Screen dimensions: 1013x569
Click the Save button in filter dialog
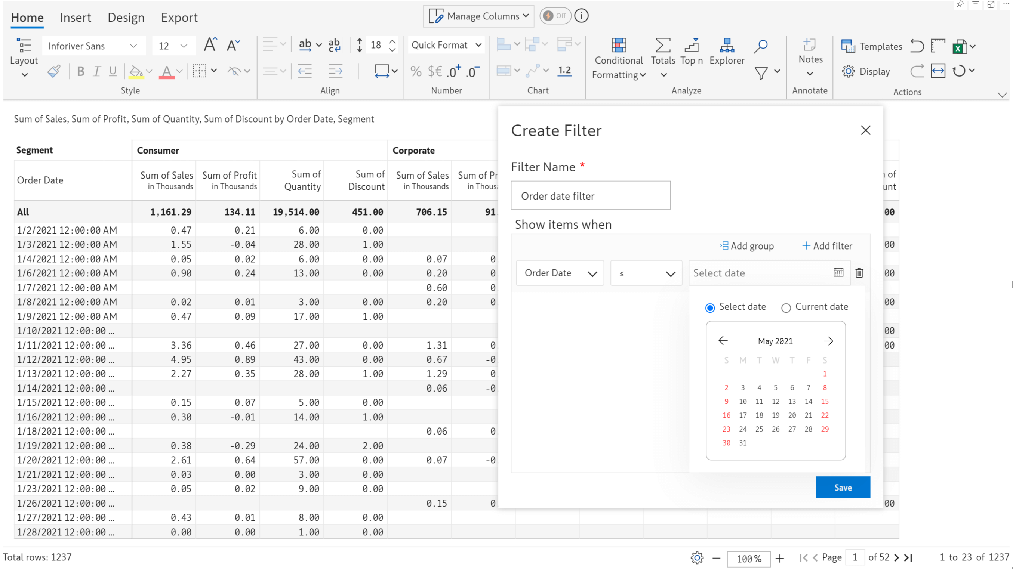coord(843,487)
